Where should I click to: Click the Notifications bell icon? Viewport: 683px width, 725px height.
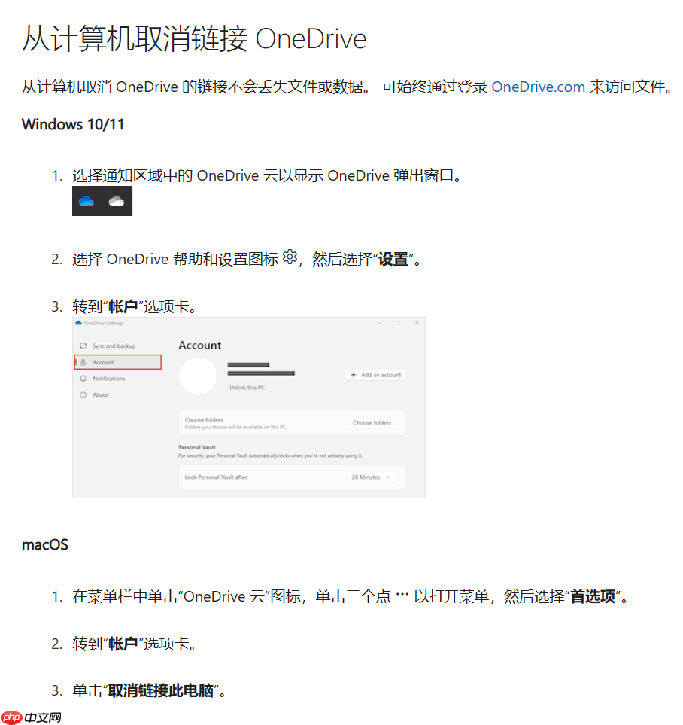[83, 378]
